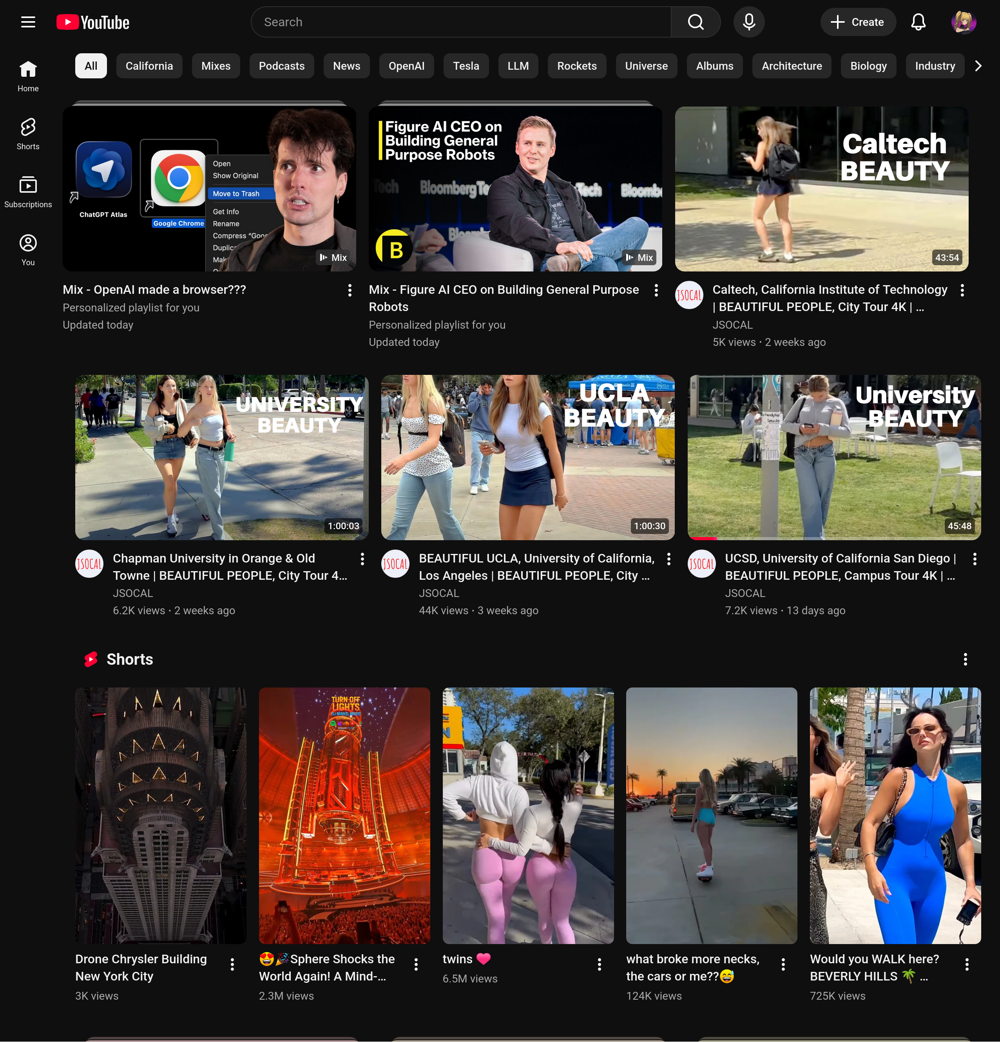Select the California filter chip
This screenshot has height=1042, width=1000.
pyautogui.click(x=149, y=66)
